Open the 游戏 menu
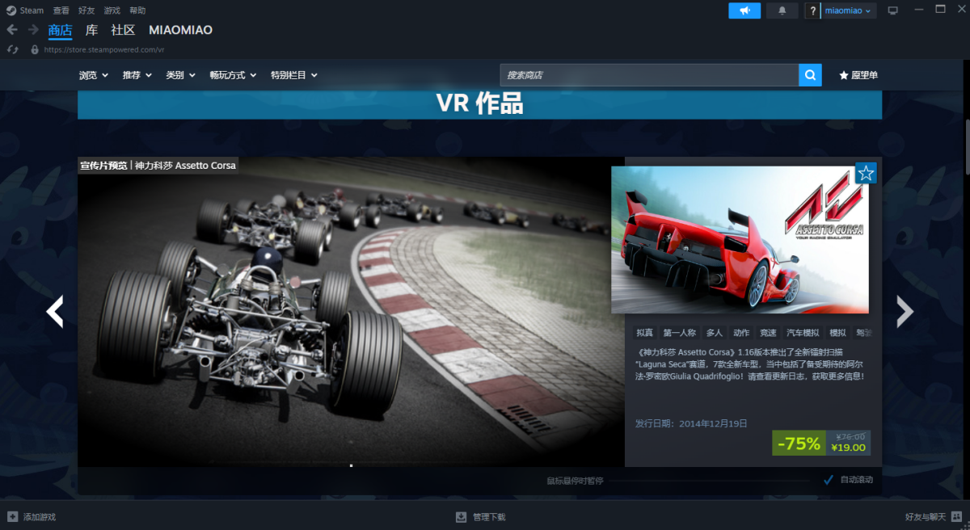 pyautogui.click(x=112, y=11)
